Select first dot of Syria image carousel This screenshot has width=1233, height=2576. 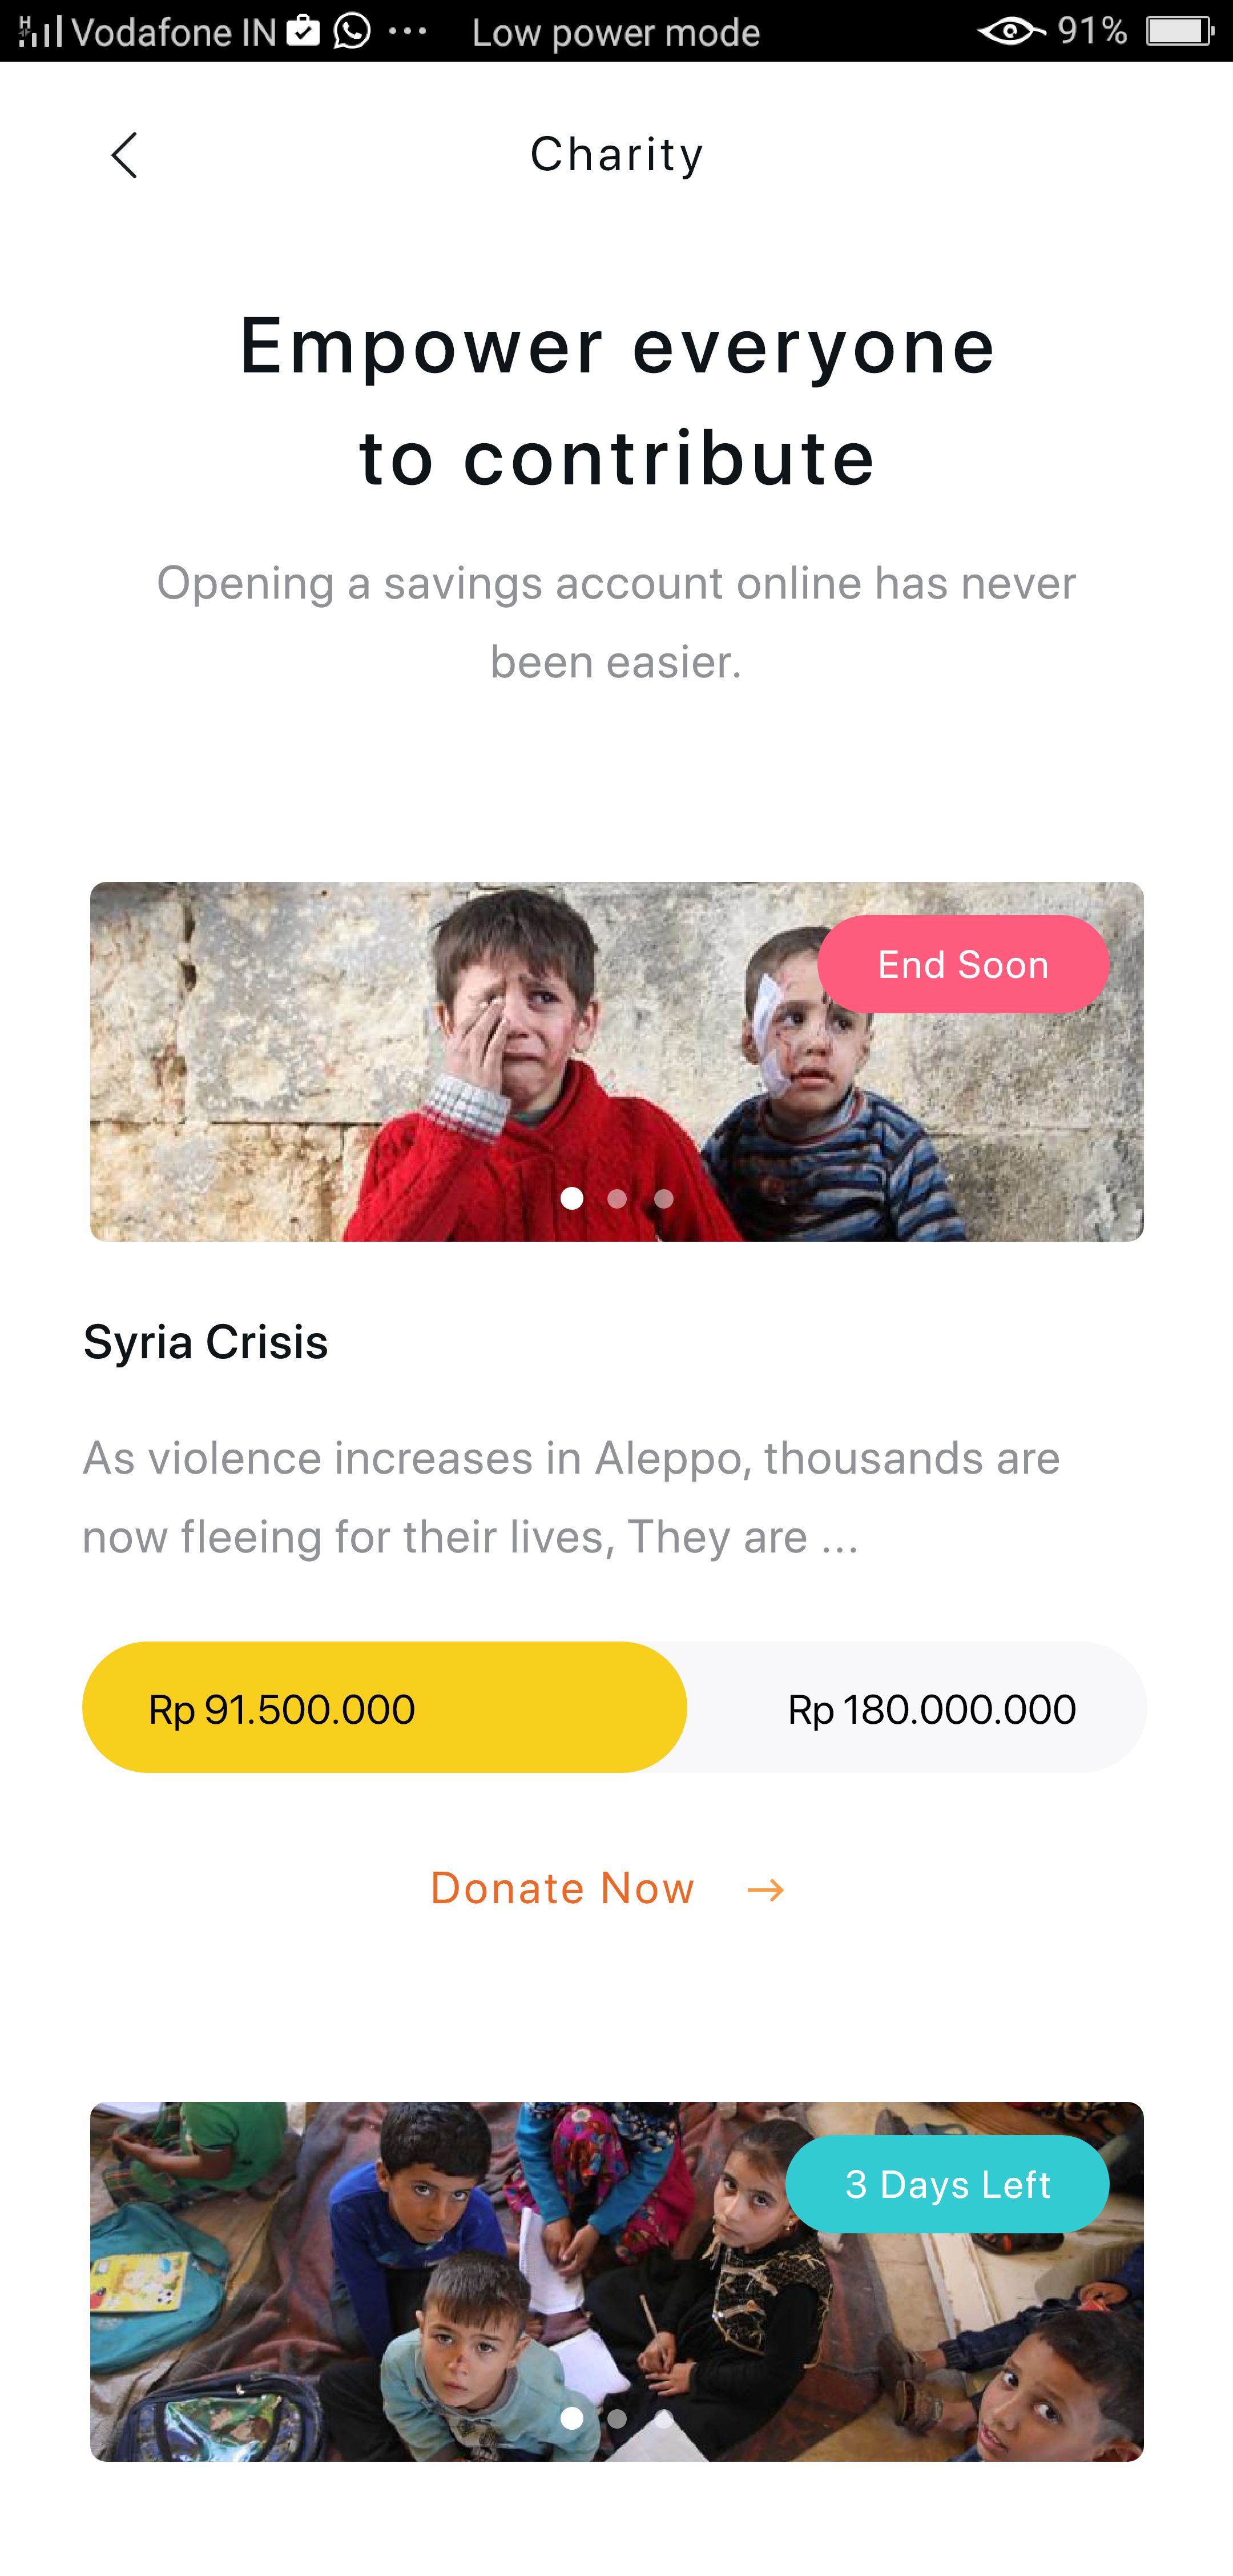click(571, 1198)
